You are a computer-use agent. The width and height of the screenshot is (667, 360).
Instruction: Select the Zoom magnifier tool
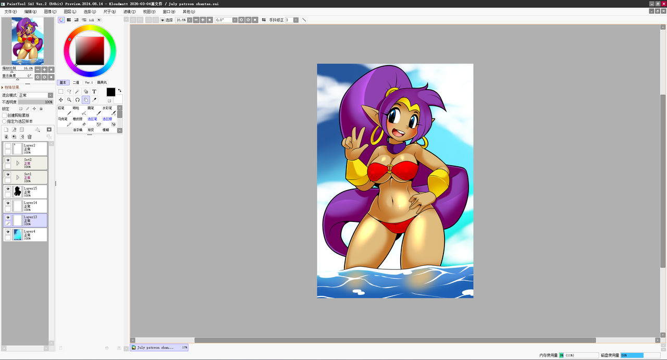tap(69, 100)
